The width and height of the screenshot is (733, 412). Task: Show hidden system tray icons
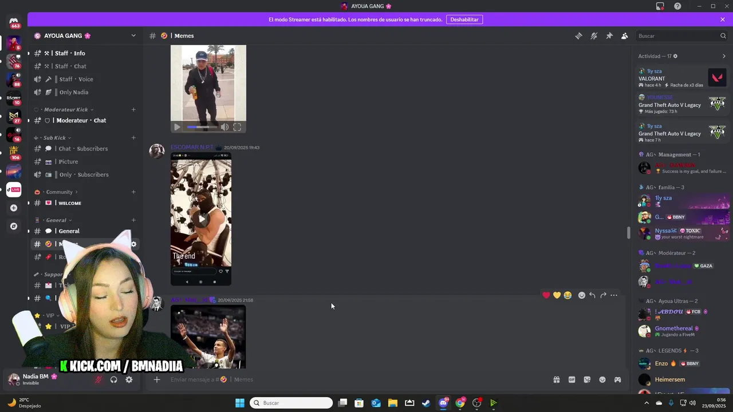tap(647, 403)
